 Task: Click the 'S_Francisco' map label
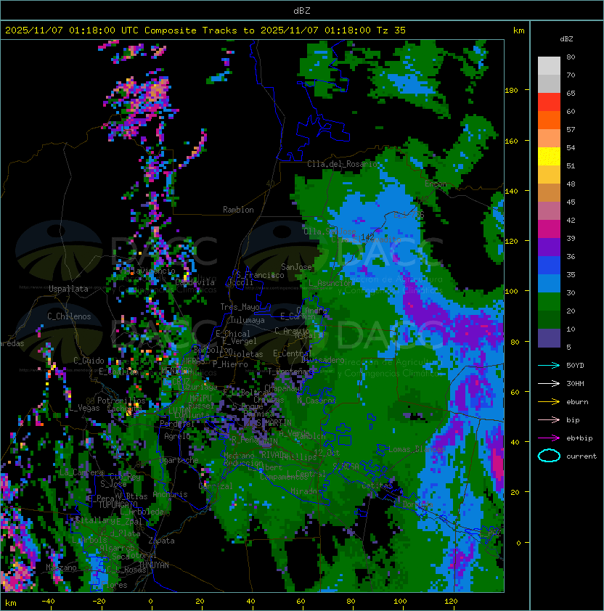260,275
